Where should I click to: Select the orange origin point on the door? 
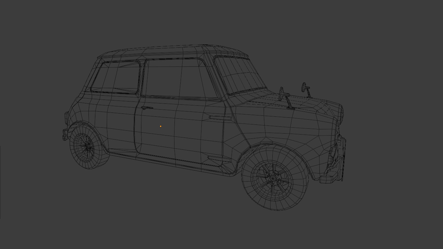coord(160,126)
